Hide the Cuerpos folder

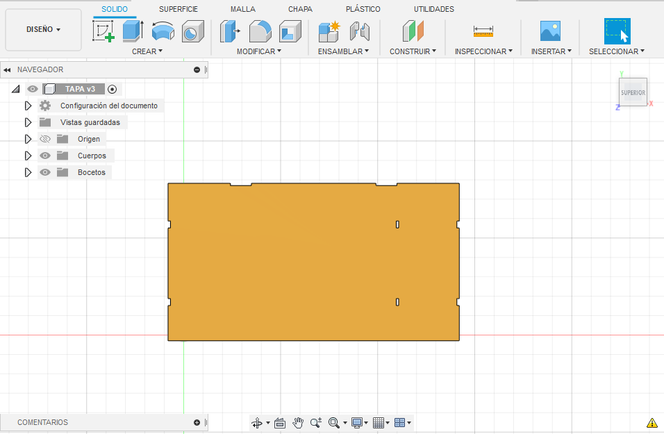[45, 156]
